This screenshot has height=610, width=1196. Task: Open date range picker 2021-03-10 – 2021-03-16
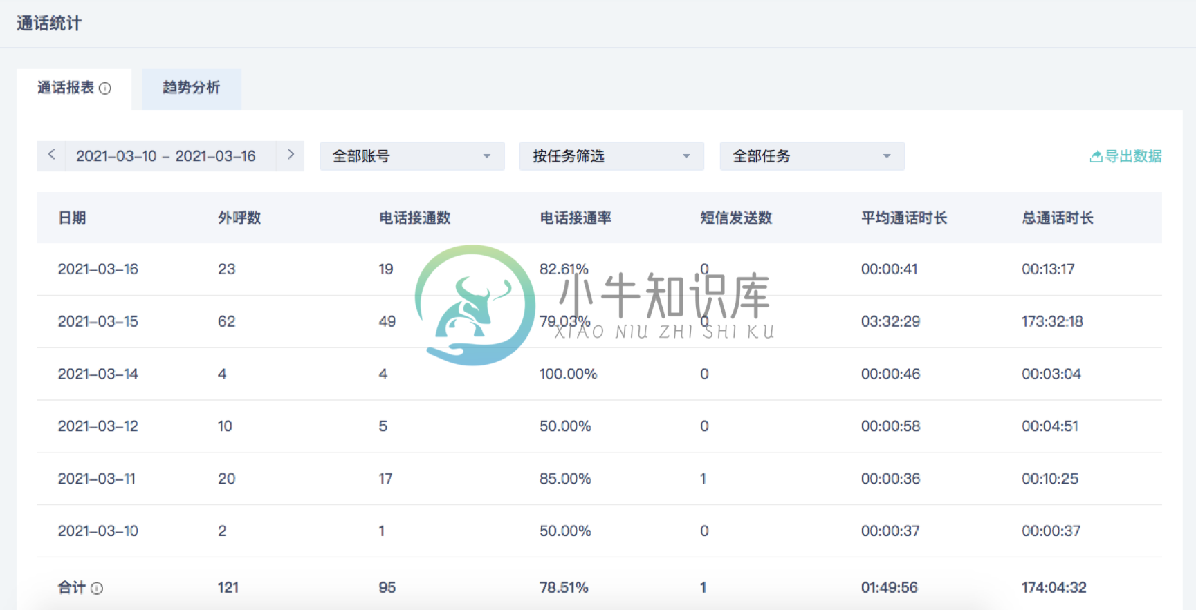[x=166, y=156]
